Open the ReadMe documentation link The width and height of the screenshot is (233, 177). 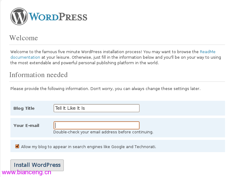click(208, 52)
